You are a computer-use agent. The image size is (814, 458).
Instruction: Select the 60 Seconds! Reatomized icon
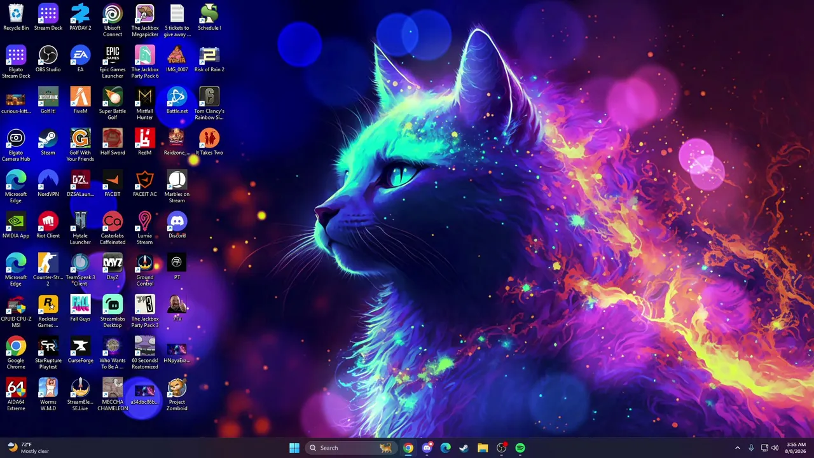pos(145,353)
